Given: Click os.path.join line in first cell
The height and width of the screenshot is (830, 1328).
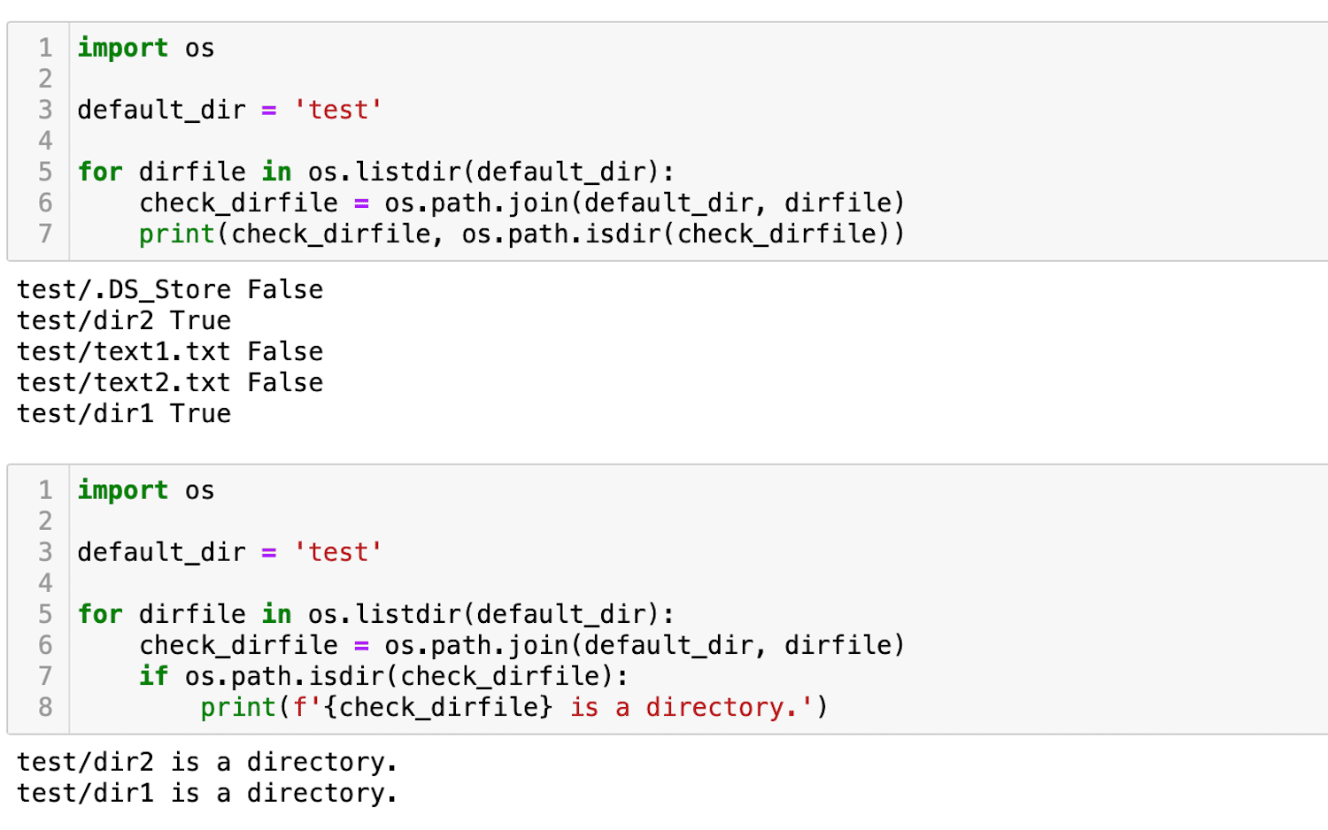Looking at the screenshot, I should (x=522, y=203).
